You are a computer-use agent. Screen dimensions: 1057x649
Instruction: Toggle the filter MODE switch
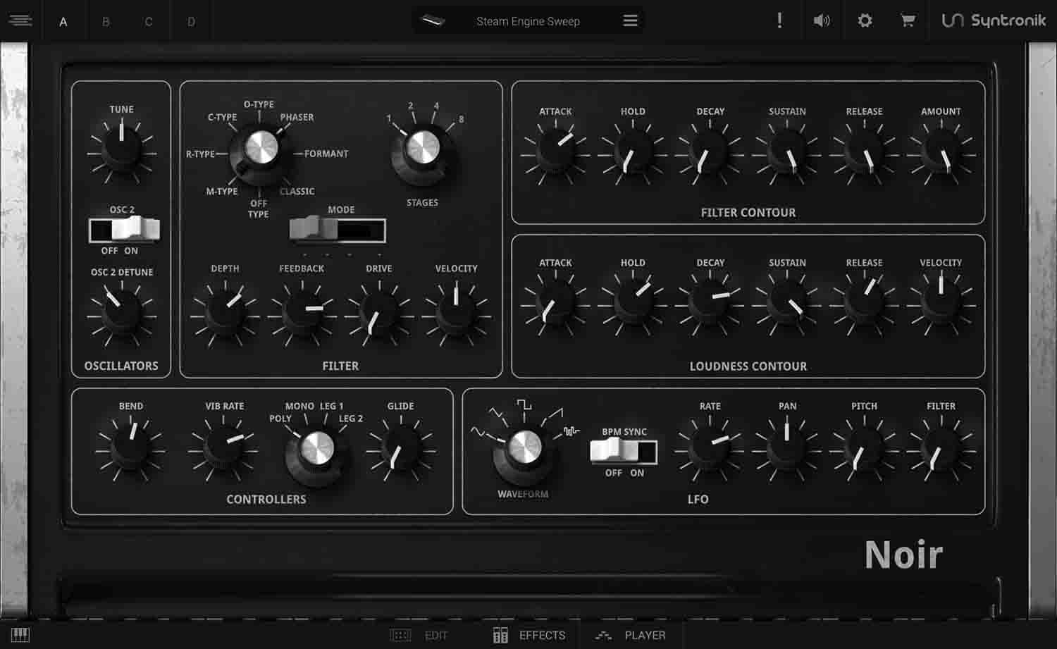click(338, 230)
